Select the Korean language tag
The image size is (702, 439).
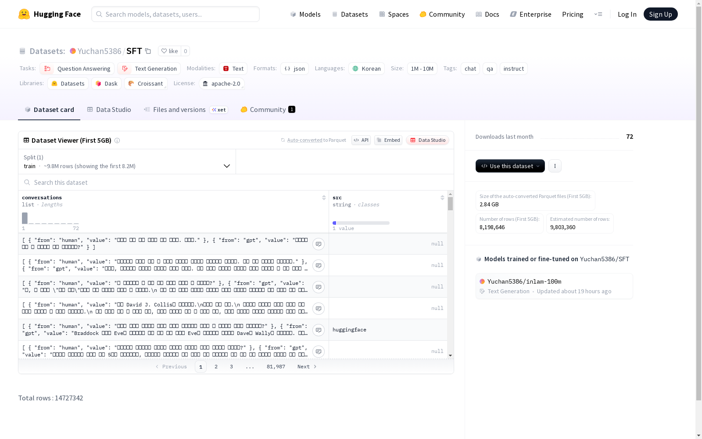(x=367, y=68)
